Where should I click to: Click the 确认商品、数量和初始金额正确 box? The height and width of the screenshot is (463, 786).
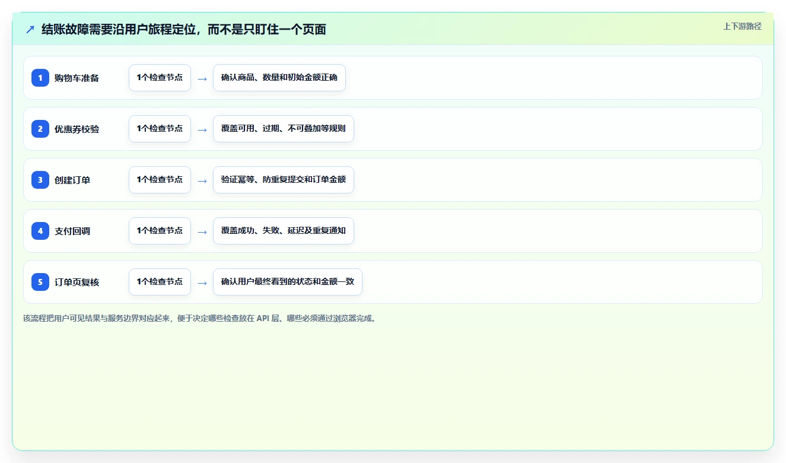279,78
